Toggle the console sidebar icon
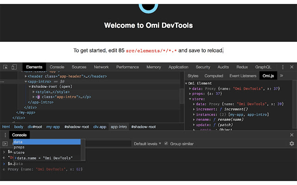Screen dimensions: 297x185 click(5, 144)
